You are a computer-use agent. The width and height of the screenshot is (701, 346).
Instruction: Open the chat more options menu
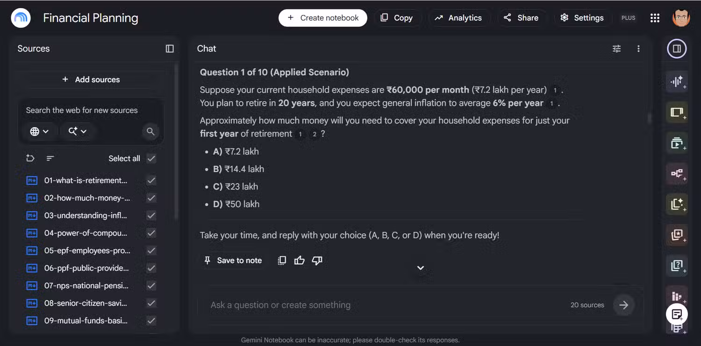(638, 49)
